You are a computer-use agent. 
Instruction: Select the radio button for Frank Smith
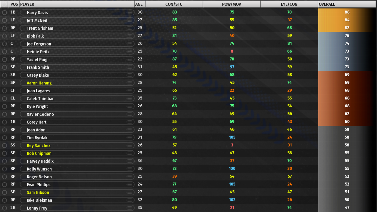(4, 67)
